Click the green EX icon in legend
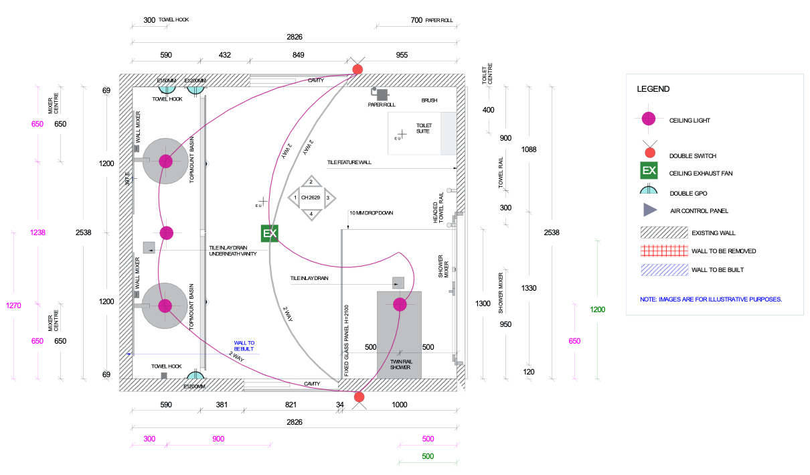810x475 pixels. point(649,171)
